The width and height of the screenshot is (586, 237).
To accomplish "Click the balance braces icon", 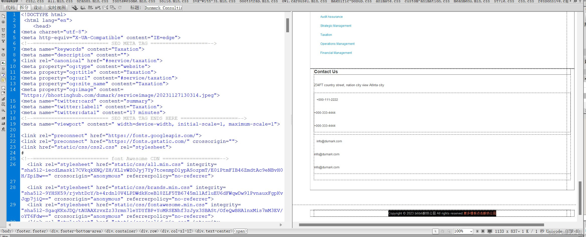I will coord(3,55).
